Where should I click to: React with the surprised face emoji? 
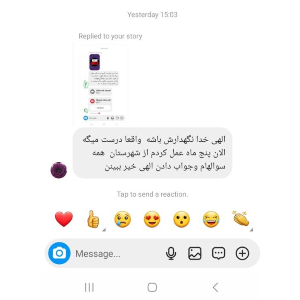(182, 219)
